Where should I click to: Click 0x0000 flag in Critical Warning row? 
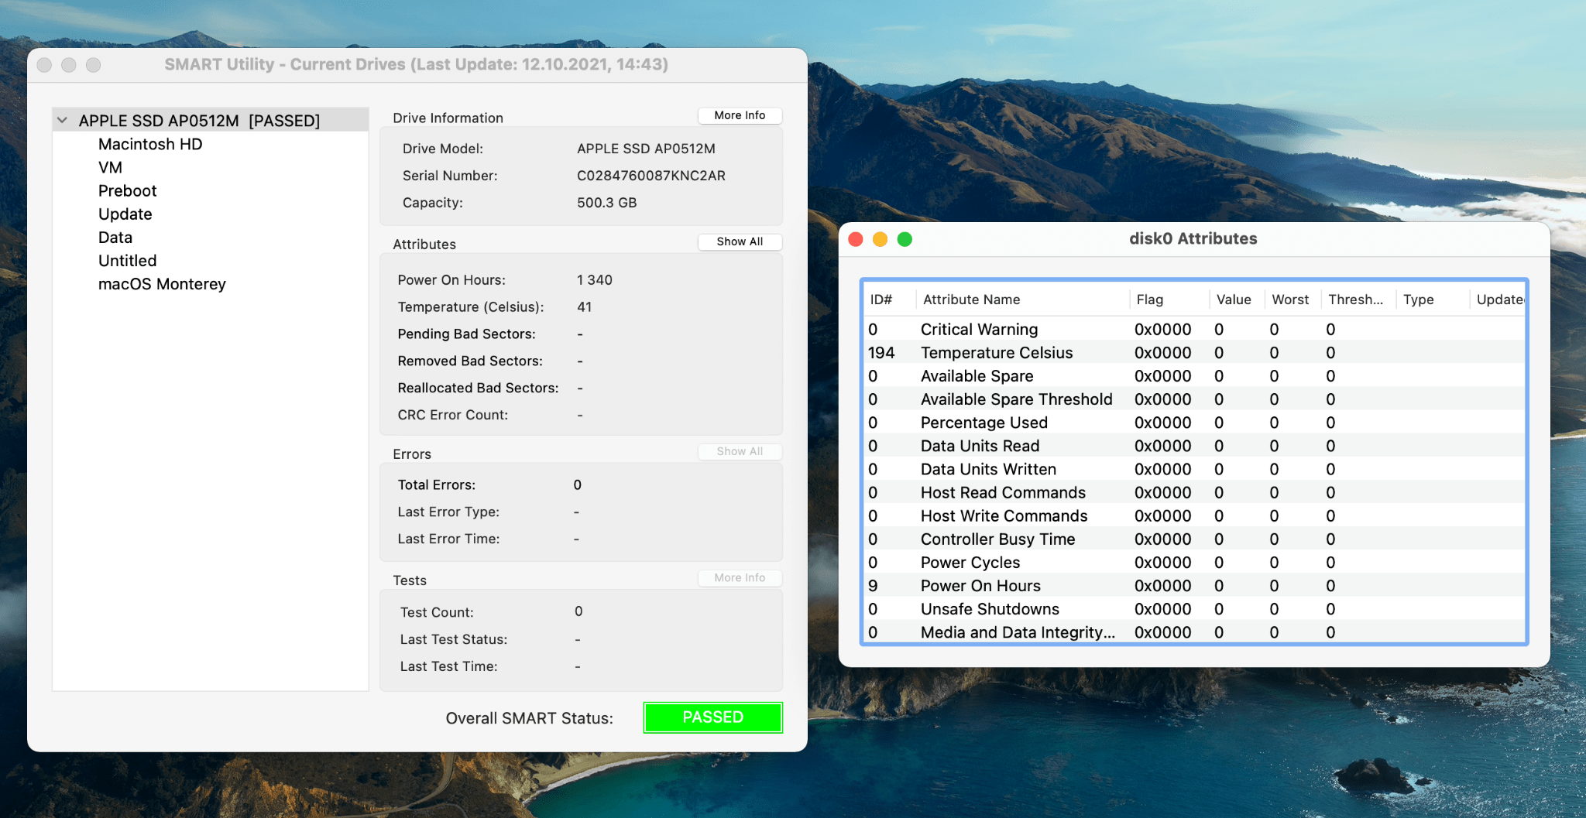point(1163,330)
